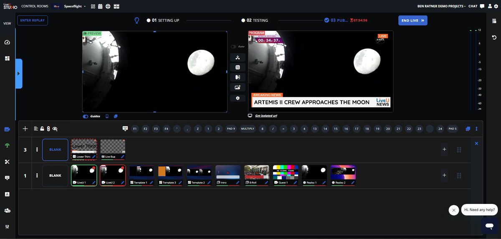Open the calendar schedule icon in top bar

(100, 6)
